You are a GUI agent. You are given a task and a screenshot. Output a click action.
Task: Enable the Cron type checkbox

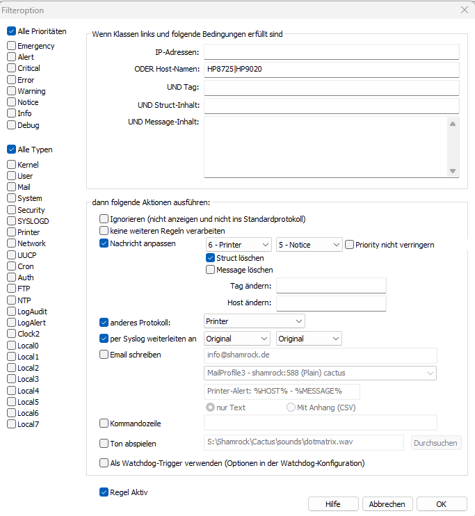click(12, 266)
